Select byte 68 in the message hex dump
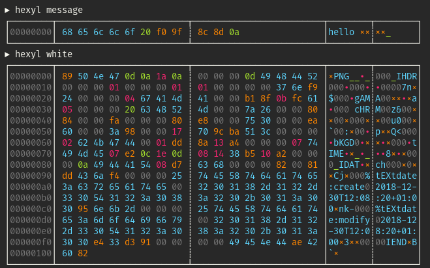 pyautogui.click(x=67, y=32)
